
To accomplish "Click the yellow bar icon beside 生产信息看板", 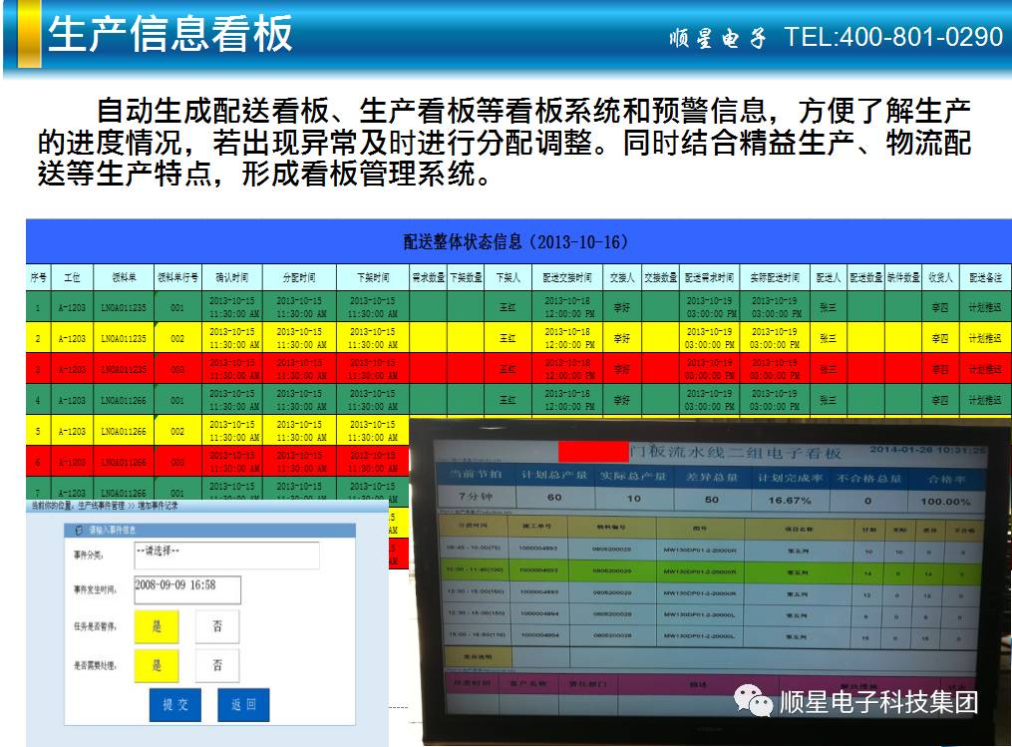I will [x=29, y=34].
